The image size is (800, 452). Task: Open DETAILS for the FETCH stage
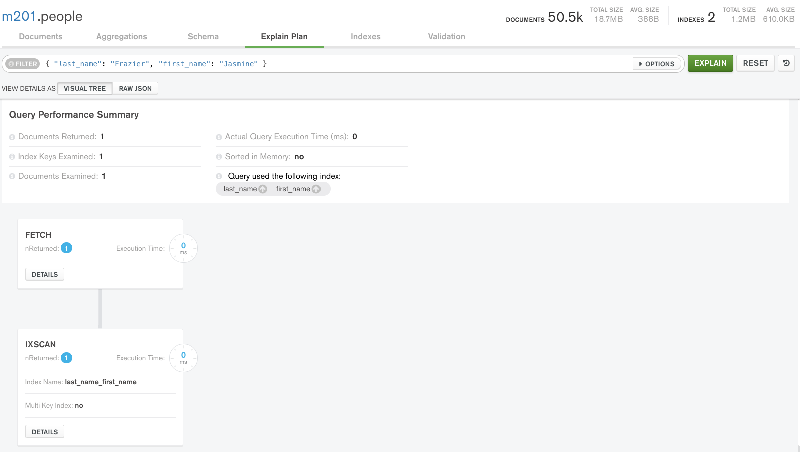click(45, 274)
